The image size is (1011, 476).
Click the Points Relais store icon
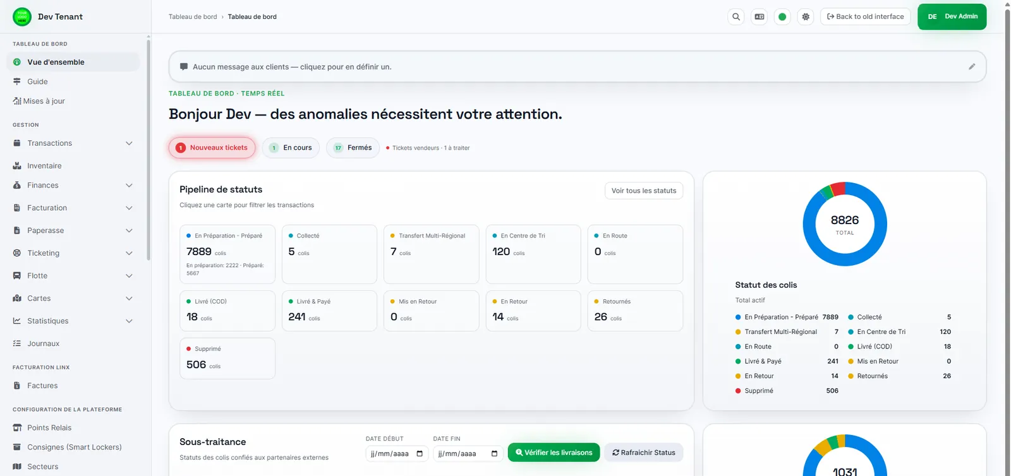click(17, 427)
